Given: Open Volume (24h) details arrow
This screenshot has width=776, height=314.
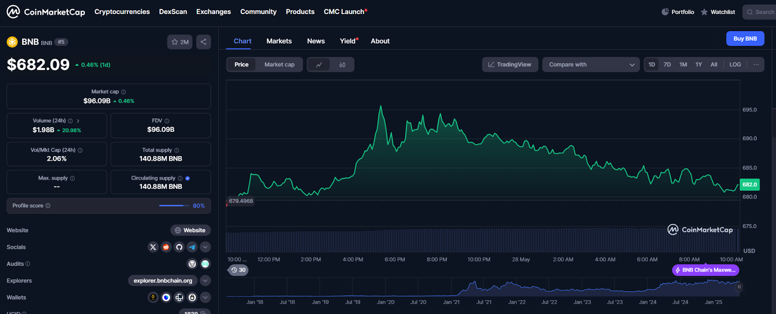Looking at the screenshot, I should point(78,121).
